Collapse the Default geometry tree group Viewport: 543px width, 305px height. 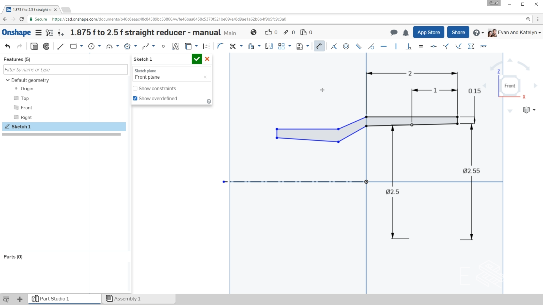8,80
